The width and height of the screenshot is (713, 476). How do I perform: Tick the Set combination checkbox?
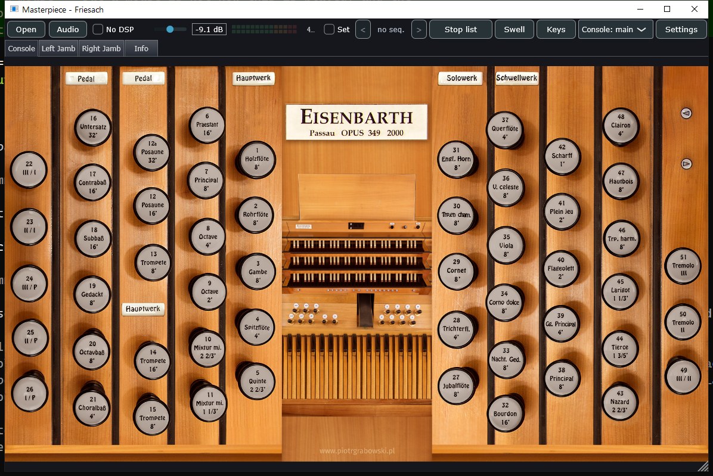(x=329, y=29)
